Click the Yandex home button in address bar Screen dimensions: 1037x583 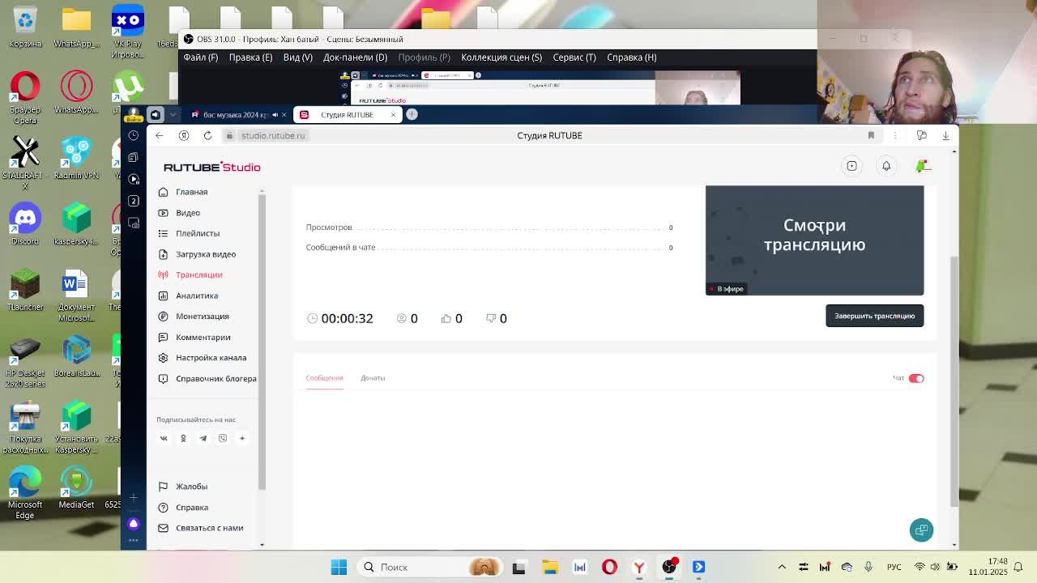tap(184, 135)
